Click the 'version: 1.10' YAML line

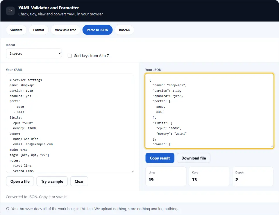click(x=21, y=91)
